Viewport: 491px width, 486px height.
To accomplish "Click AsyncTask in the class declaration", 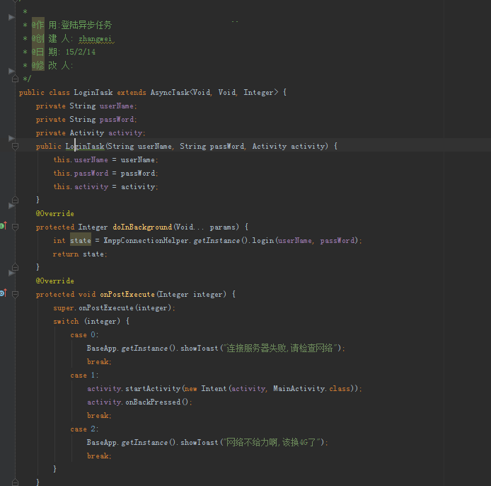I will (170, 93).
